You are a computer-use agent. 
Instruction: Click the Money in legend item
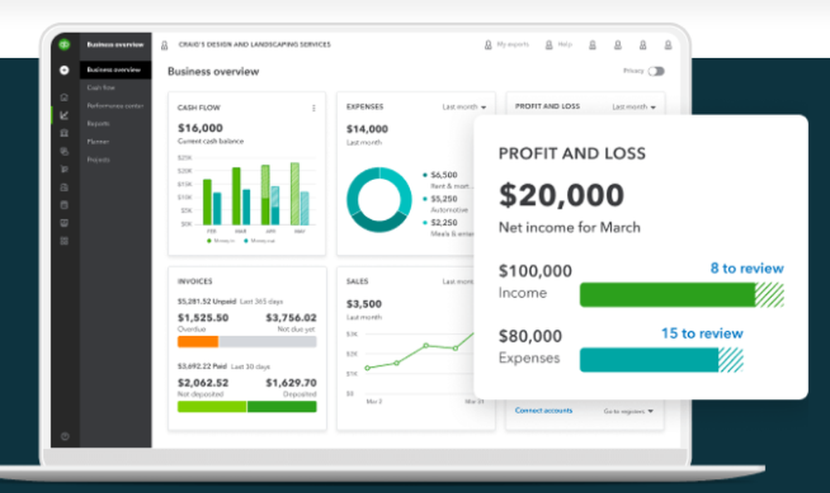point(221,241)
